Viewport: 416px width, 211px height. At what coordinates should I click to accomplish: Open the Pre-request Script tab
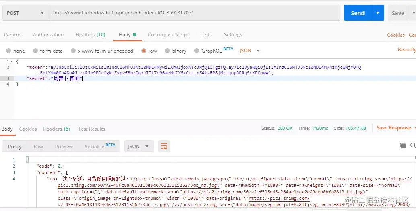click(x=168, y=35)
